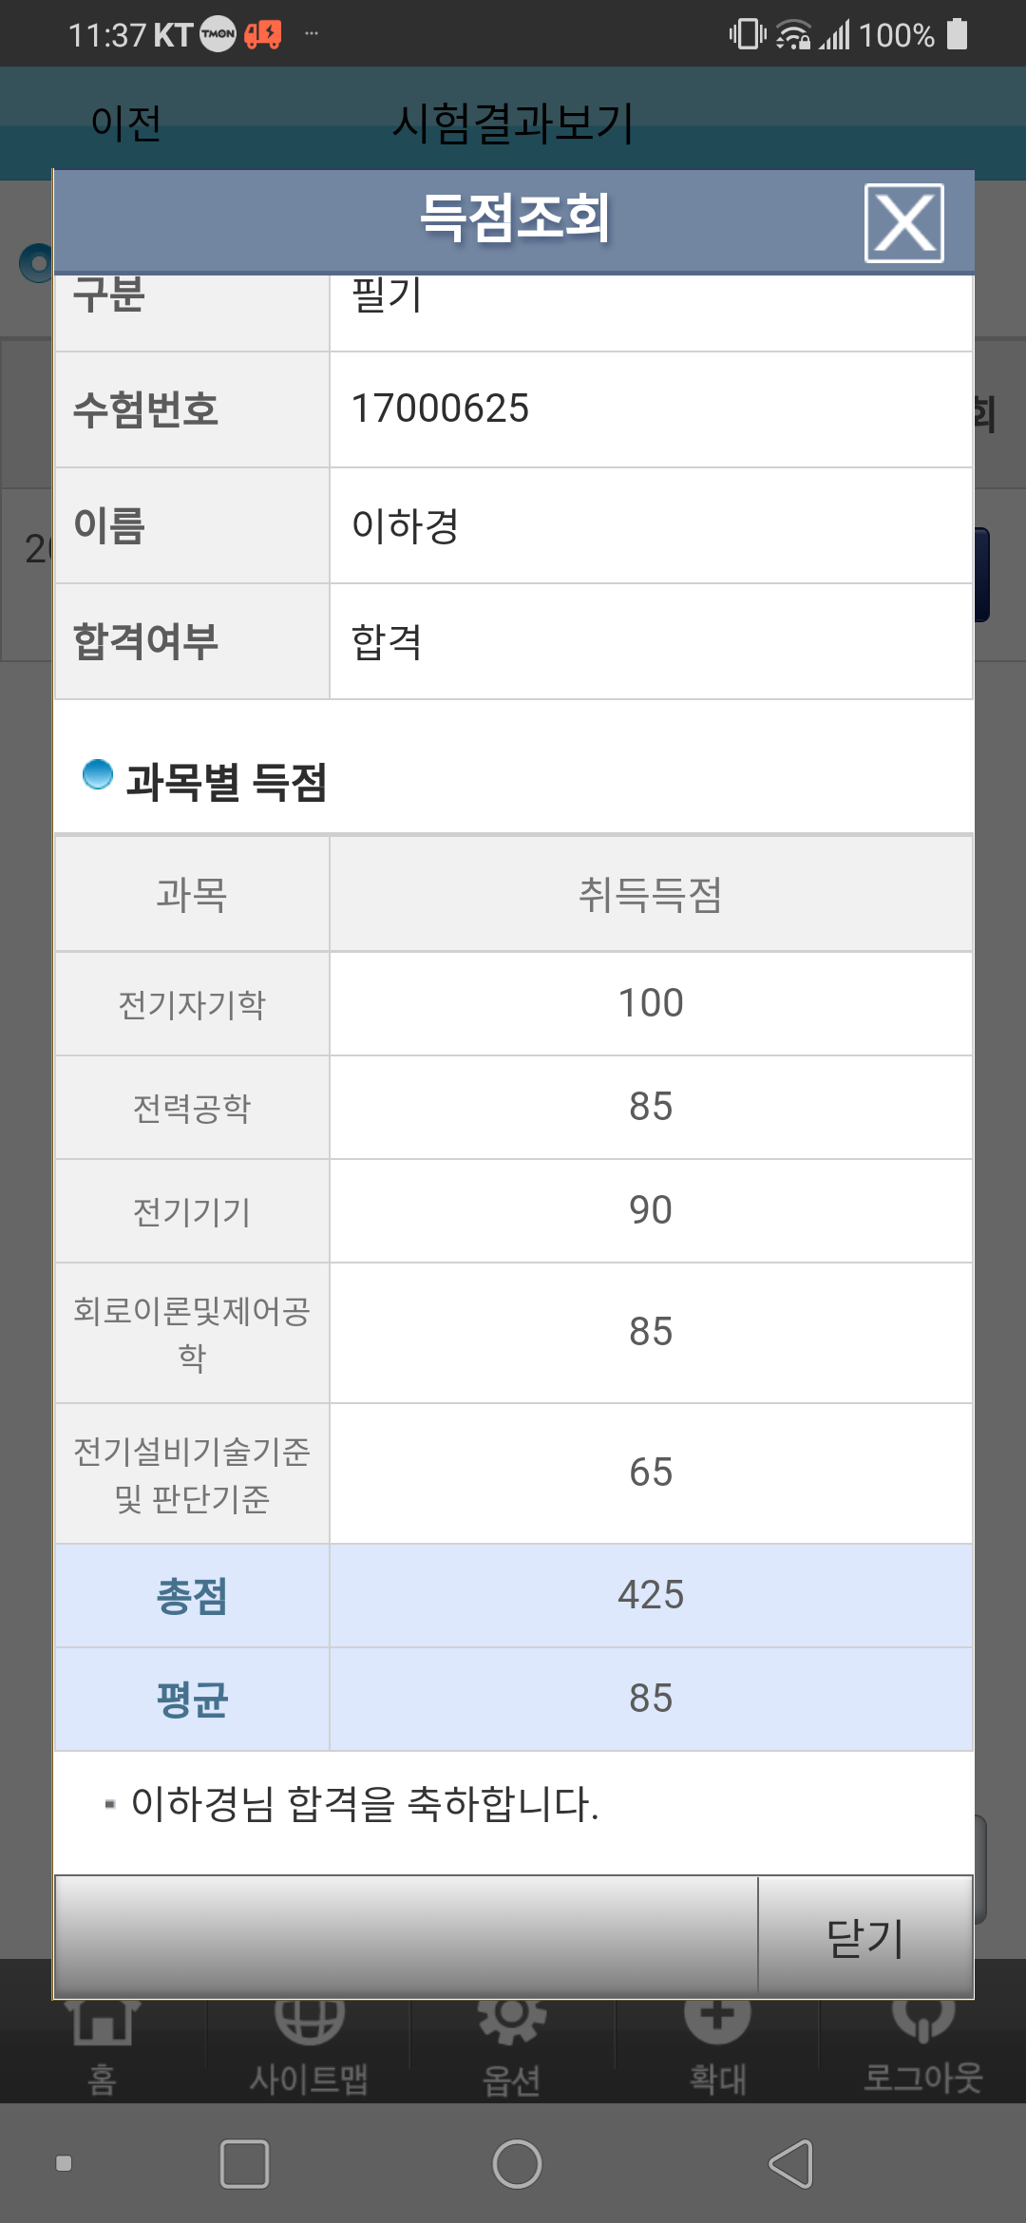Viewport: 1026px width, 2223px height.
Task: Tap the TMON notification icon in status bar
Action: (x=218, y=35)
